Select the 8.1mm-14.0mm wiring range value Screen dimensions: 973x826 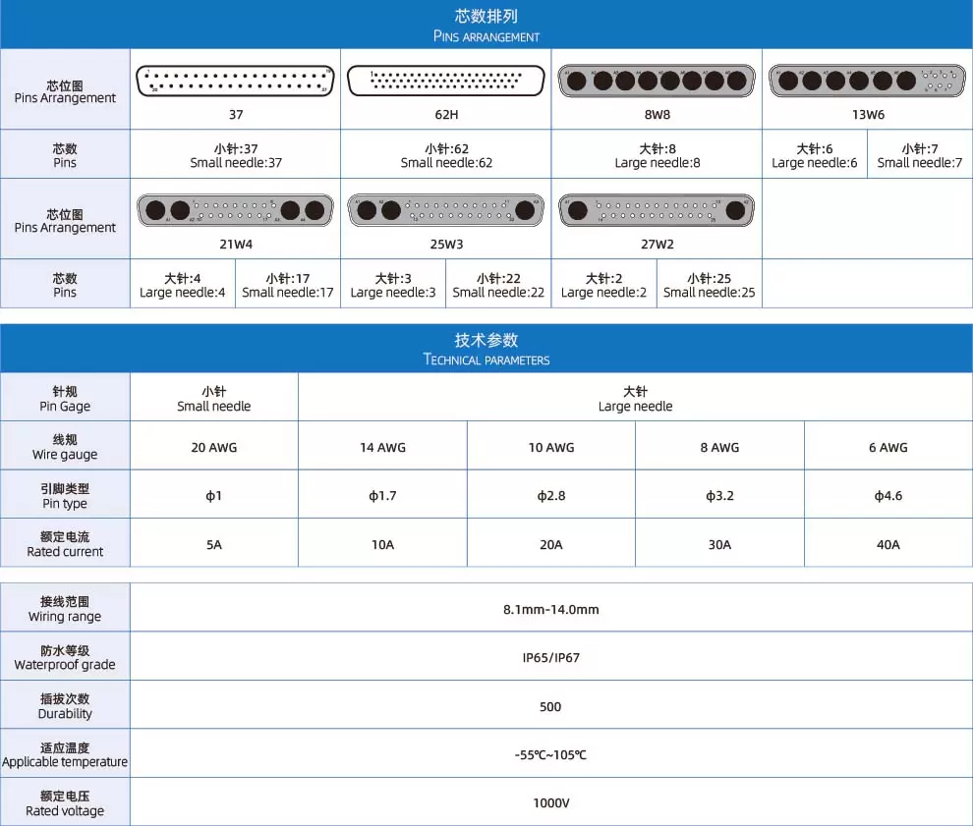551,610
